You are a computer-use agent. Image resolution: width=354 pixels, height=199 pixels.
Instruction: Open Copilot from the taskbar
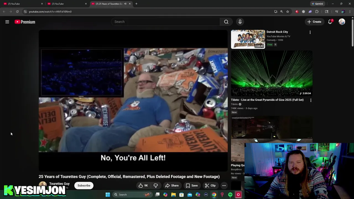pos(165,195)
